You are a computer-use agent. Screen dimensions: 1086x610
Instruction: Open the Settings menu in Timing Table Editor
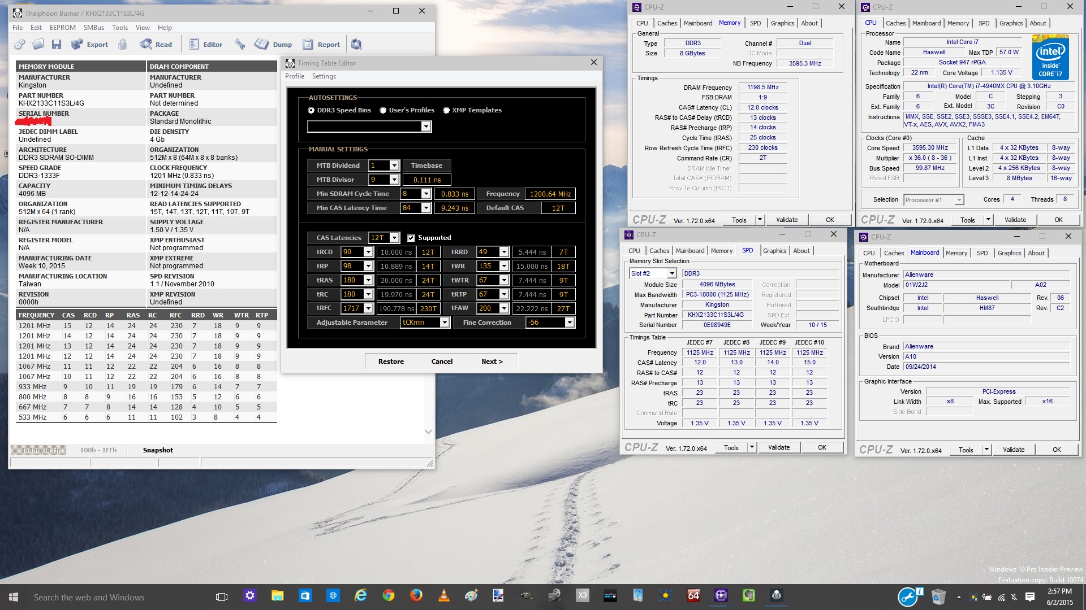[x=324, y=76]
